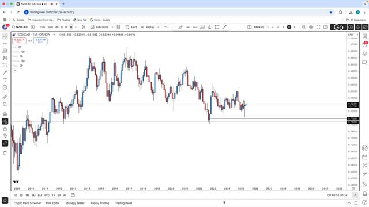Open the Calendar icon in right sidebar
This screenshot has height=207, width=369.
coord(365,157)
